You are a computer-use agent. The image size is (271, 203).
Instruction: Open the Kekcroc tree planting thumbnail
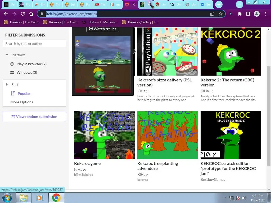[x=168, y=135]
